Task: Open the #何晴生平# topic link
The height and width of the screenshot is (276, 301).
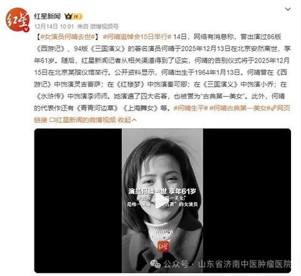Action: coord(191,108)
